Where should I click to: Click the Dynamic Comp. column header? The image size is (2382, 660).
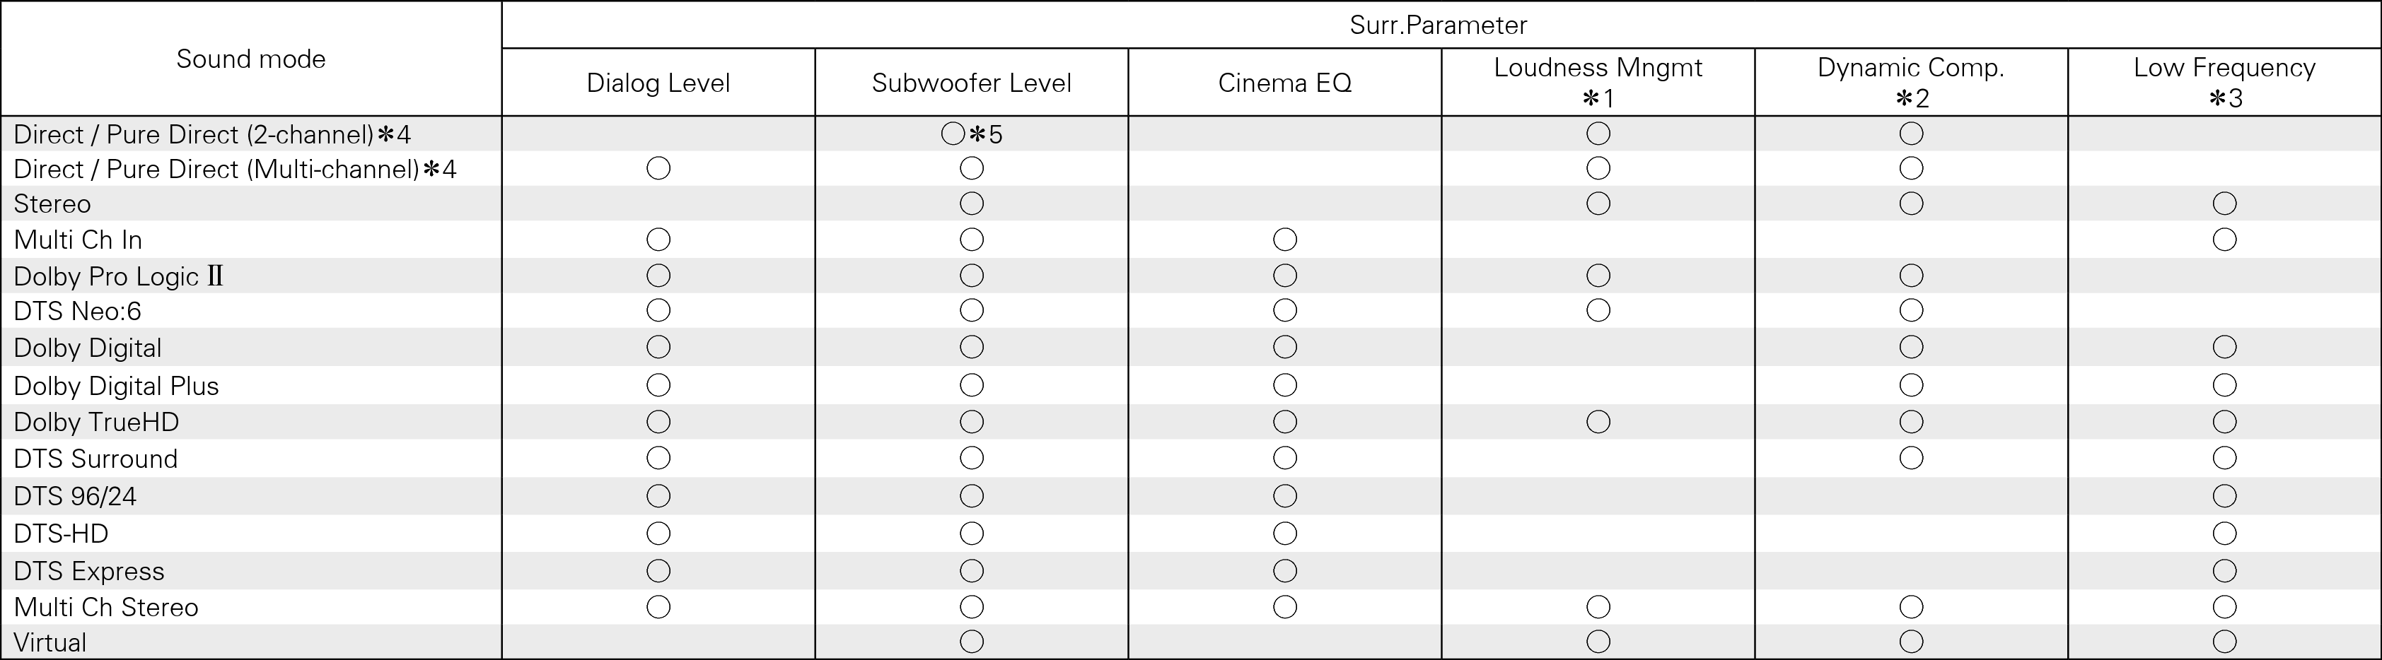(x=1912, y=82)
